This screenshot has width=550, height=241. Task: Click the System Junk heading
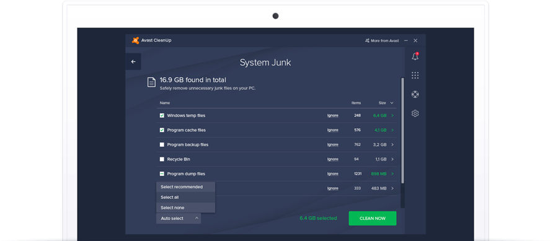(265, 63)
